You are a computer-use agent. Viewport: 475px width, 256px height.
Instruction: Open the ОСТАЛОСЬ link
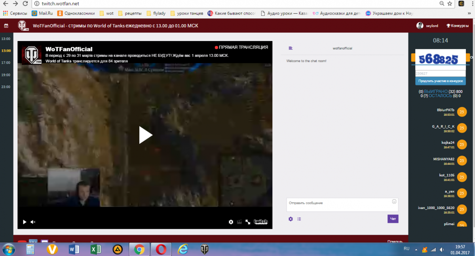(440, 96)
